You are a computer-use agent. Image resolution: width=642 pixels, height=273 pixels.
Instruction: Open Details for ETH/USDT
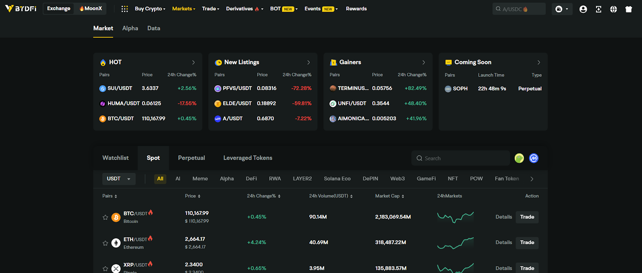coord(504,243)
